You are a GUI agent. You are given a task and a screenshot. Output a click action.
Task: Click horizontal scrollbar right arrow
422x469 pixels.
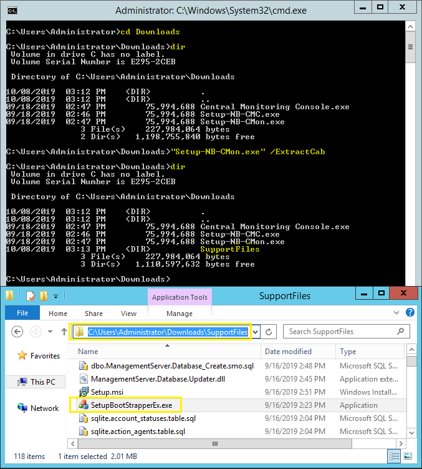click(x=401, y=443)
